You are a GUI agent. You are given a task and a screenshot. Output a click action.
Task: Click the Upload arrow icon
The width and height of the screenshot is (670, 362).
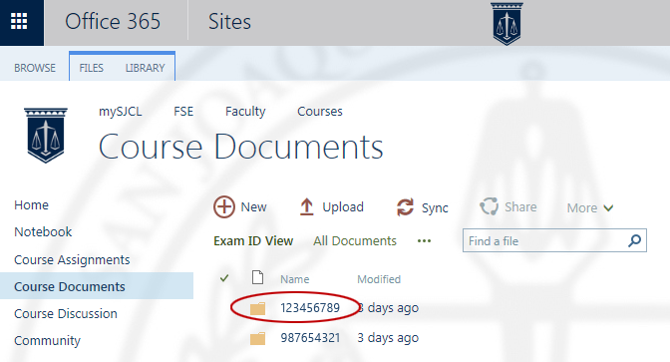pyautogui.click(x=306, y=206)
